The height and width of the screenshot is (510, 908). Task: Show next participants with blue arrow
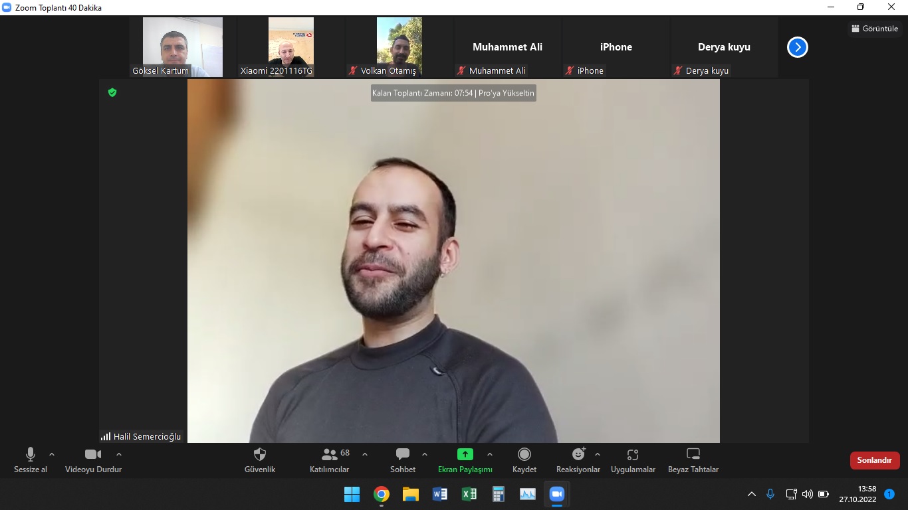pyautogui.click(x=797, y=47)
